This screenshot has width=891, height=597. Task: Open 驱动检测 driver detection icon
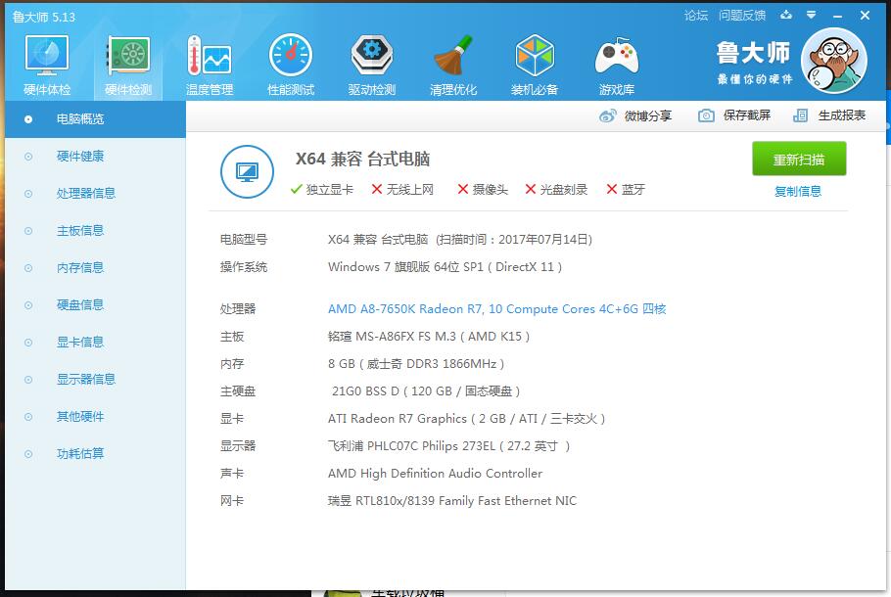click(372, 56)
